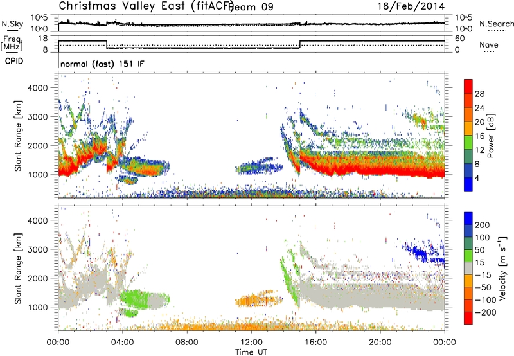Click the 'Beam 09' label
The height and width of the screenshot is (356, 514).
pos(251,7)
